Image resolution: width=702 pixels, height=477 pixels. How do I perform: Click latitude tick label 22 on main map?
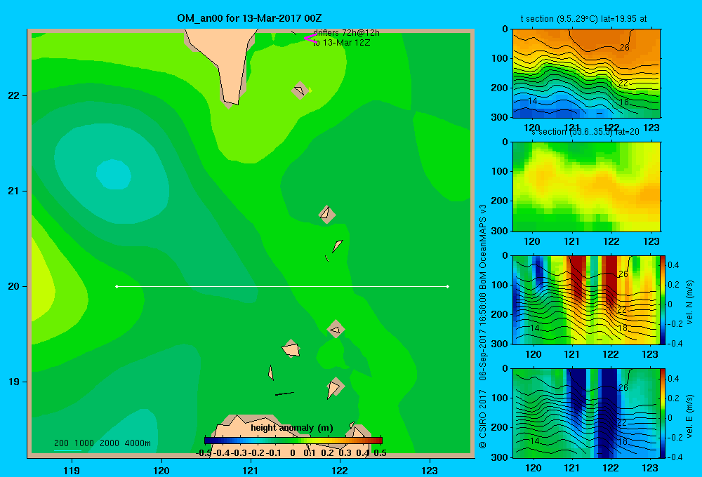(13, 95)
